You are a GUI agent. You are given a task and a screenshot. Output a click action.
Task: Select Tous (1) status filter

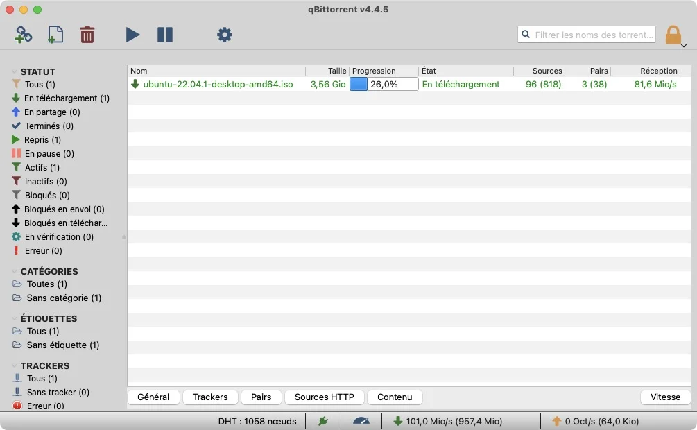(40, 85)
